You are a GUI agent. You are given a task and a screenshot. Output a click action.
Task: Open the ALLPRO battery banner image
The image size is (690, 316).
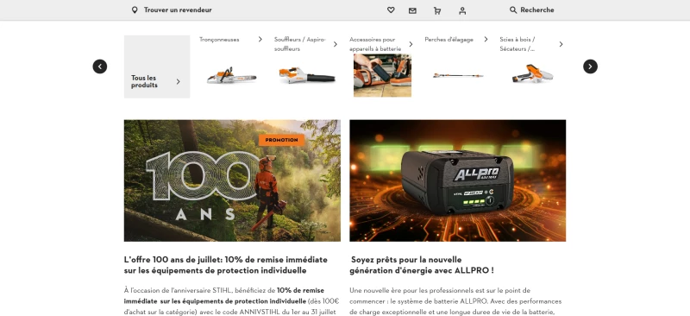point(458,180)
